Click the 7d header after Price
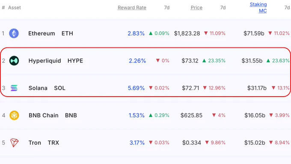 pos(223,8)
